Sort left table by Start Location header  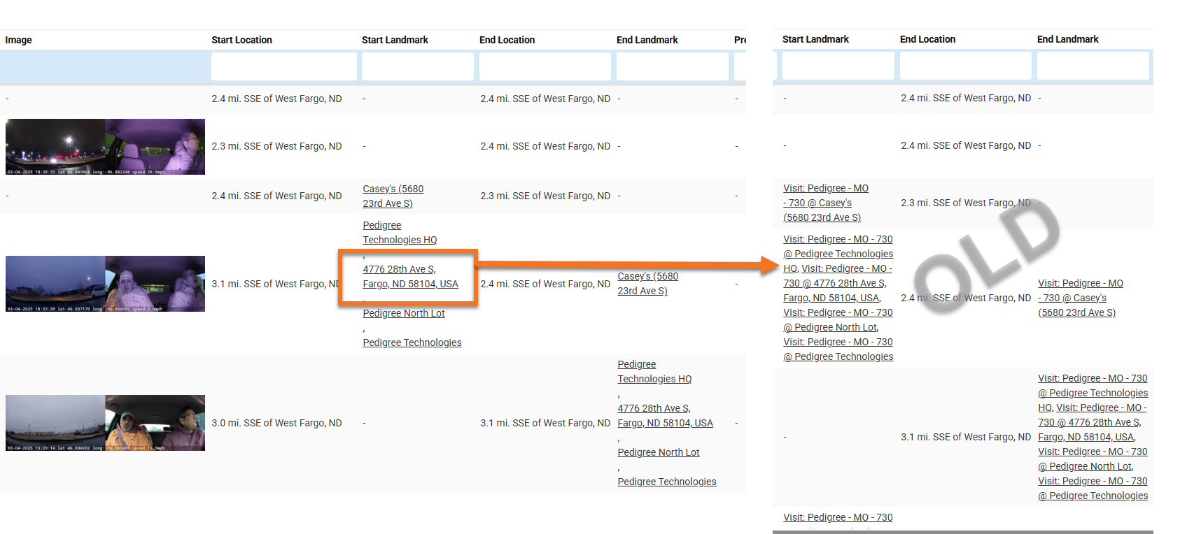[x=241, y=40]
